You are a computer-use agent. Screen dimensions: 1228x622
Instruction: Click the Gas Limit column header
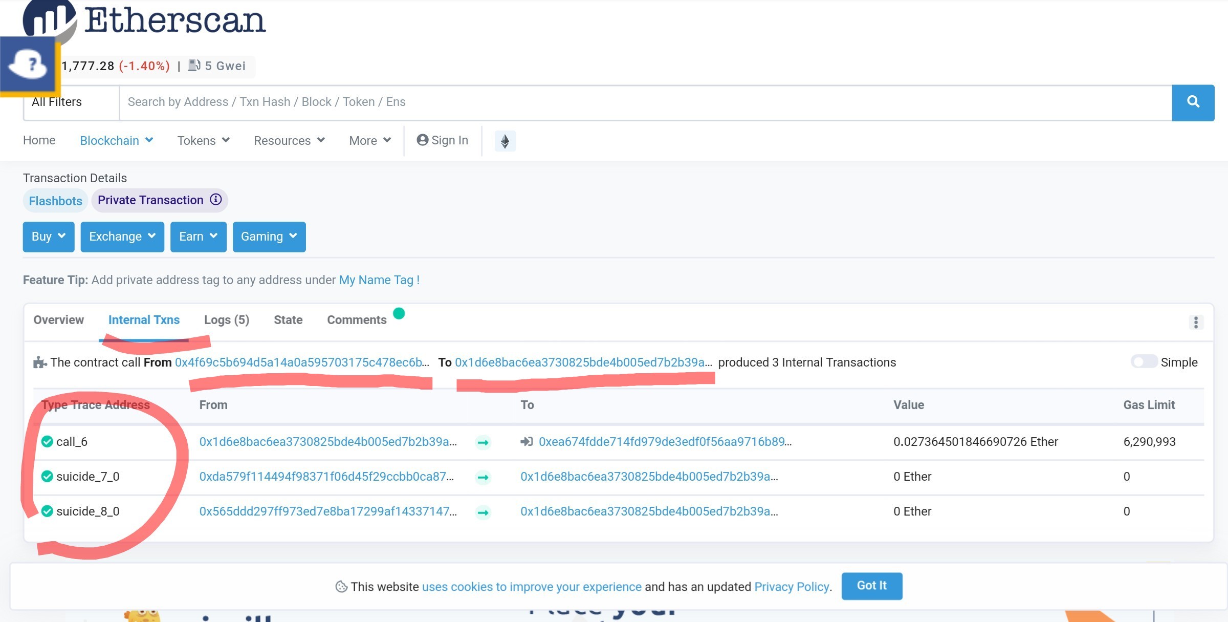pos(1149,405)
